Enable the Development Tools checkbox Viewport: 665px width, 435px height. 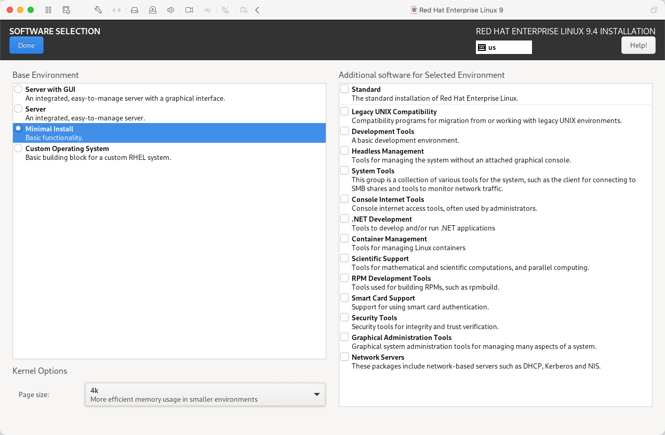pos(344,131)
